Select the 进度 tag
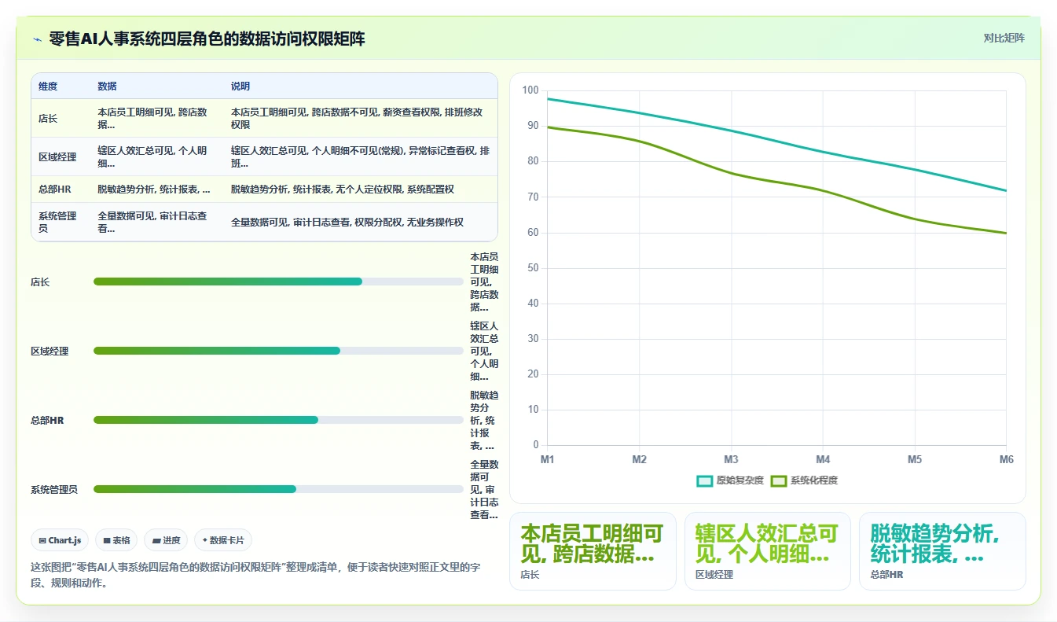 166,540
